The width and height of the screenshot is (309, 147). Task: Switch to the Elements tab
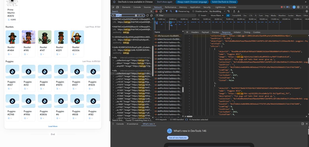point(126,7)
